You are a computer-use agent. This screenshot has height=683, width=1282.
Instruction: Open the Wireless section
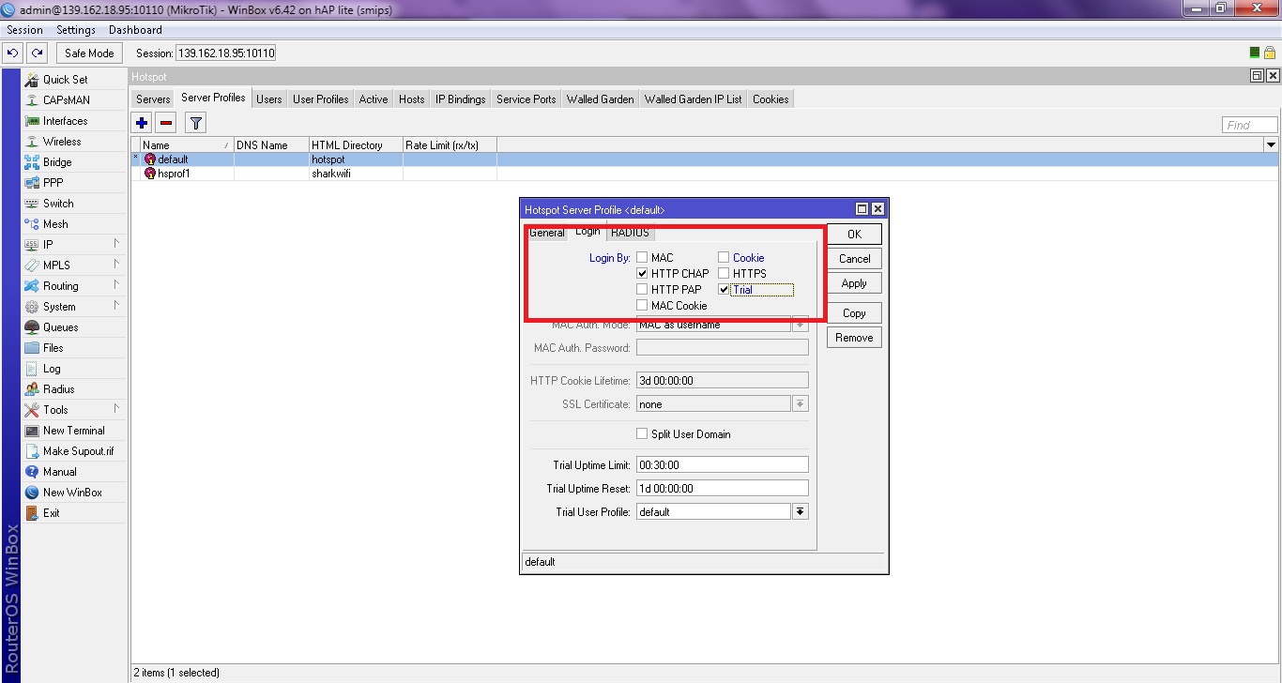62,142
